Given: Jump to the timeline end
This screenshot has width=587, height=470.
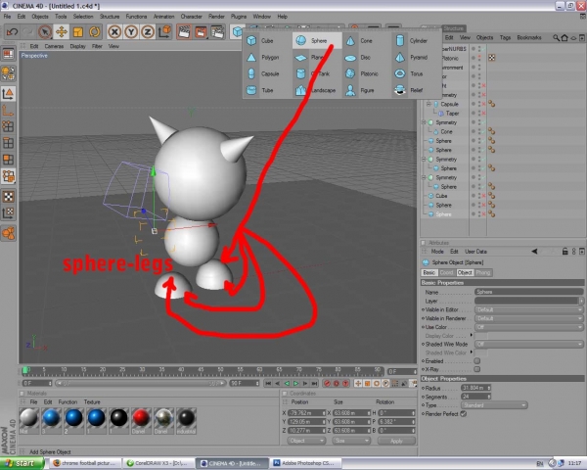Looking at the screenshot, I should click(x=314, y=383).
